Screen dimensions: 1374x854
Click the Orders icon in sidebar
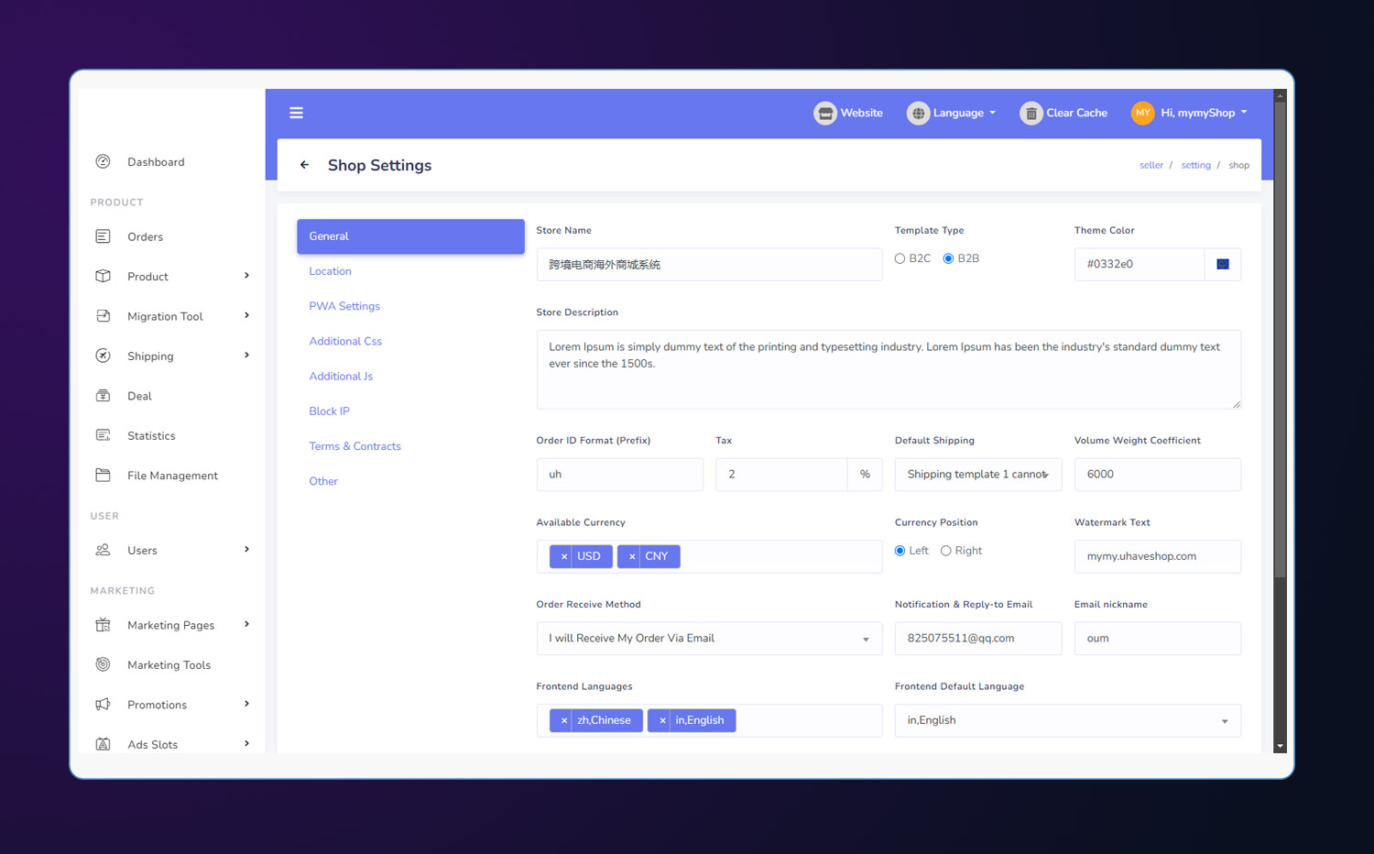(104, 236)
